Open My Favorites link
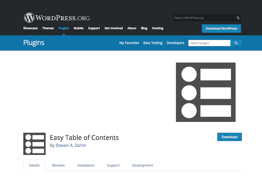Screen dimensions: 262x177 (x=129, y=43)
